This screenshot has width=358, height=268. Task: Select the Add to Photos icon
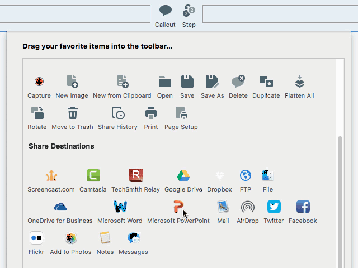[x=71, y=238]
